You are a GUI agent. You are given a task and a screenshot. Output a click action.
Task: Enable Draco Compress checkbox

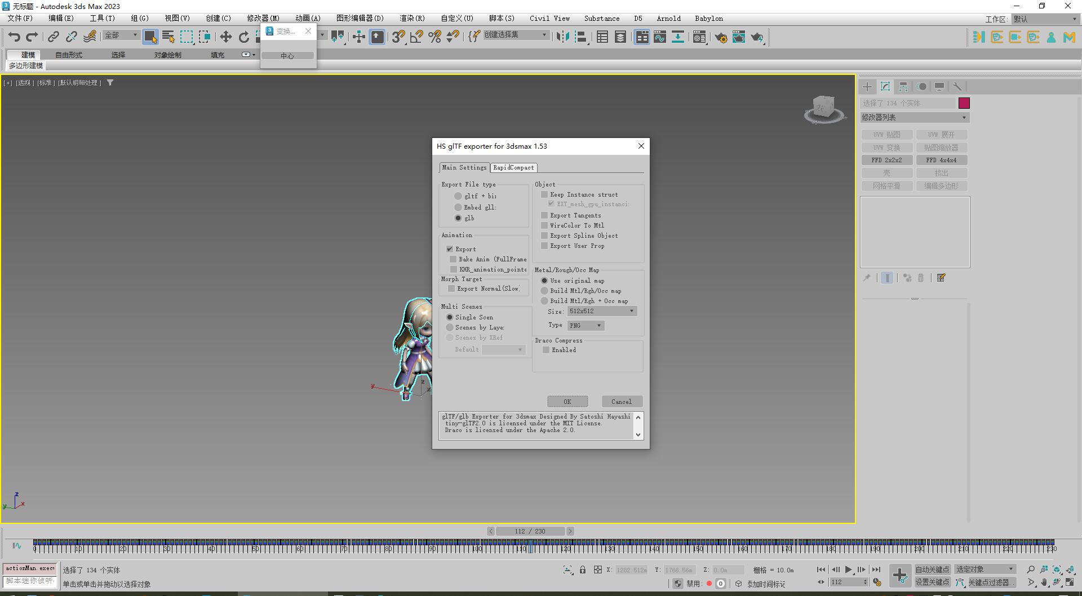(546, 350)
